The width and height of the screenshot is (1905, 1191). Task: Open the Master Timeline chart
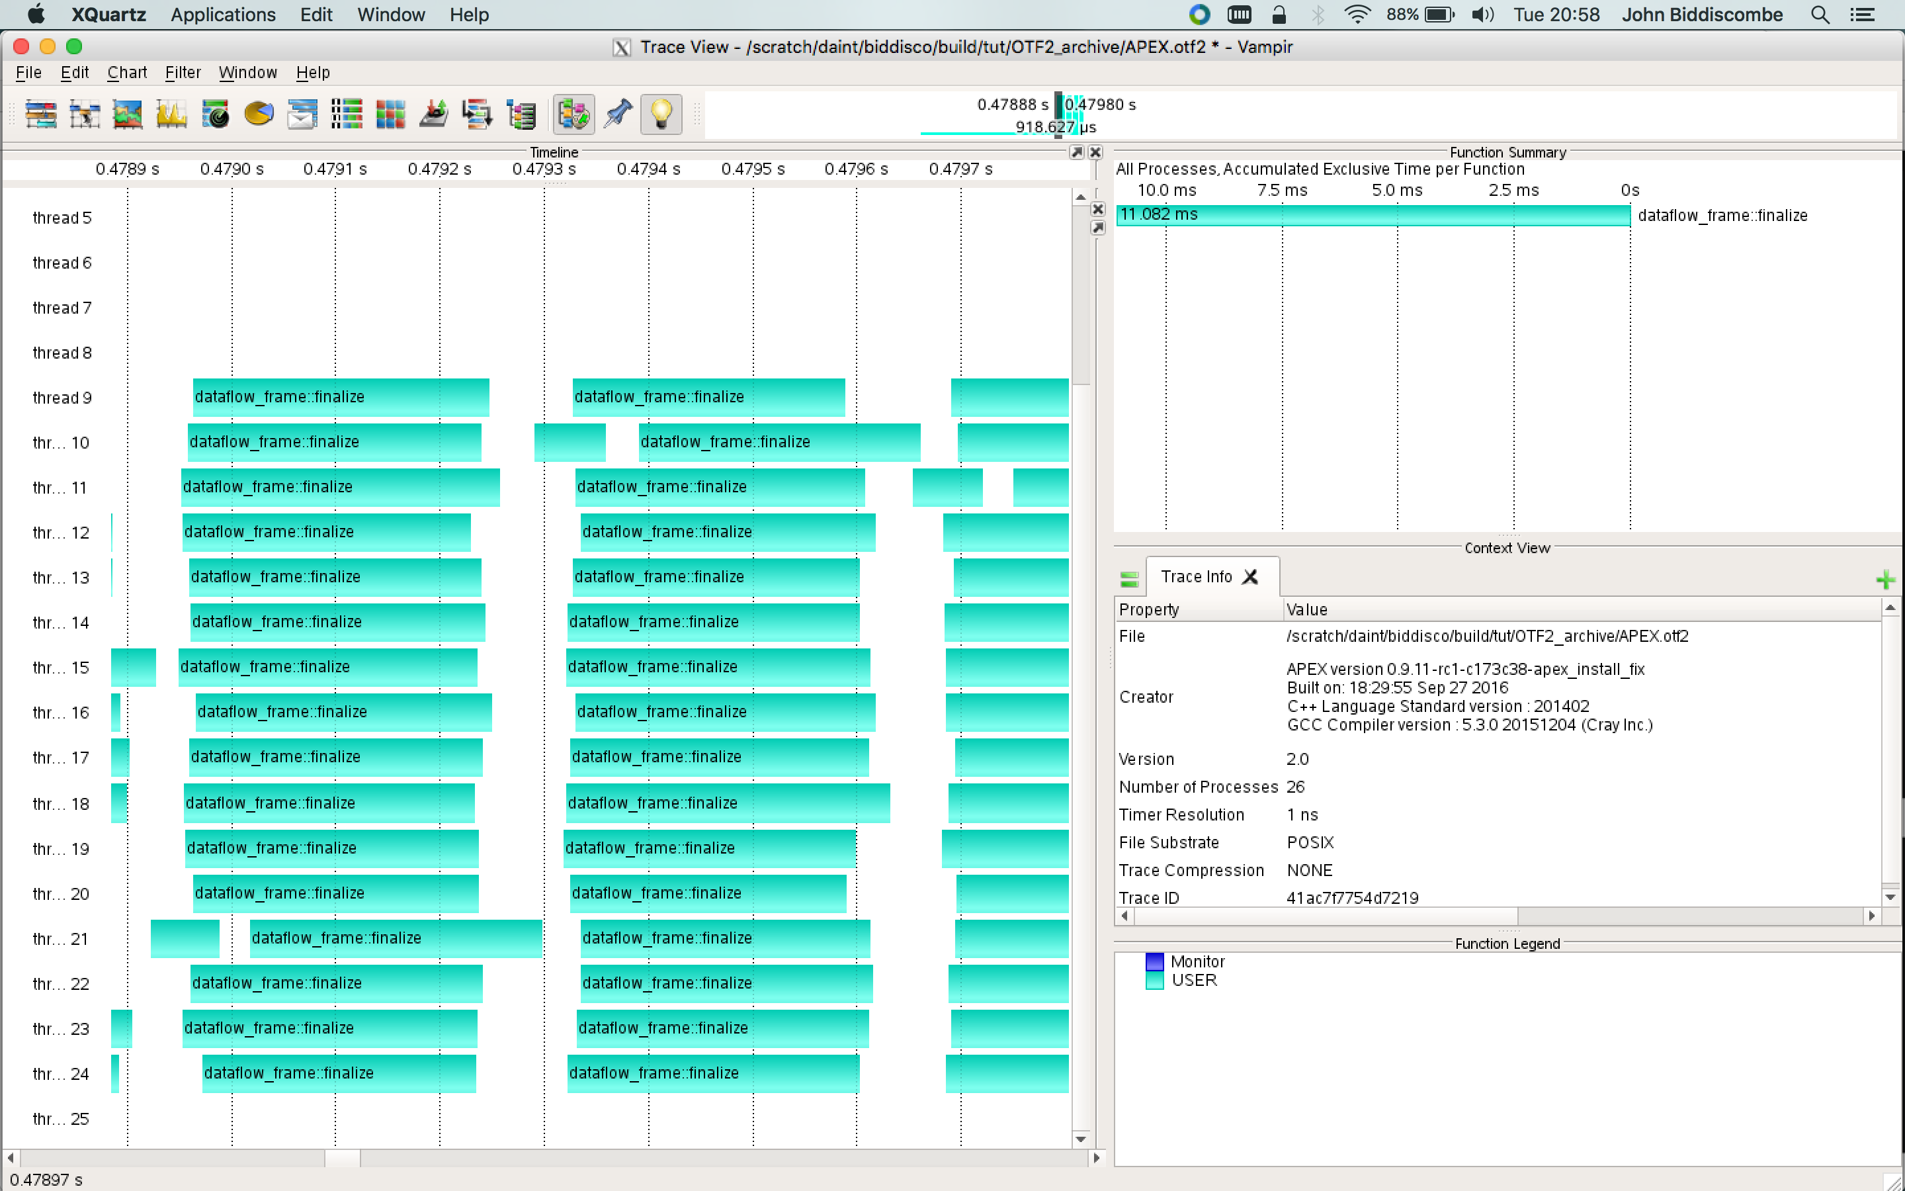[x=41, y=114]
